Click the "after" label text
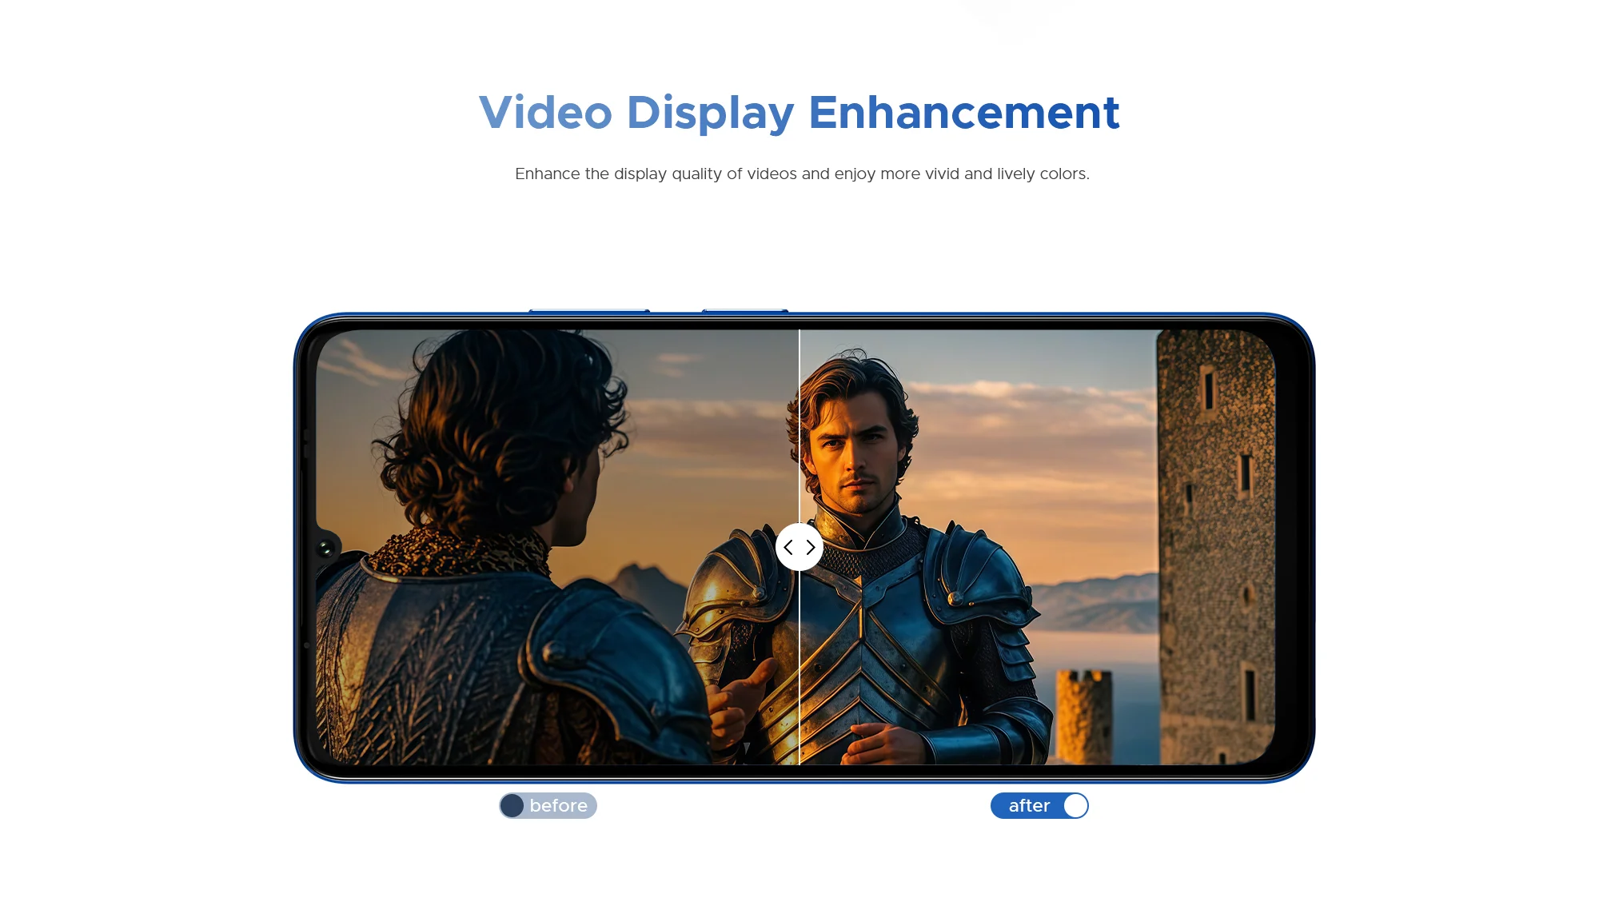The image size is (1599, 902). 1029,805
